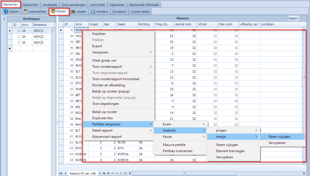Open Extra spreidingen tab
This screenshot has height=176, width=310.
(x=73, y=5)
